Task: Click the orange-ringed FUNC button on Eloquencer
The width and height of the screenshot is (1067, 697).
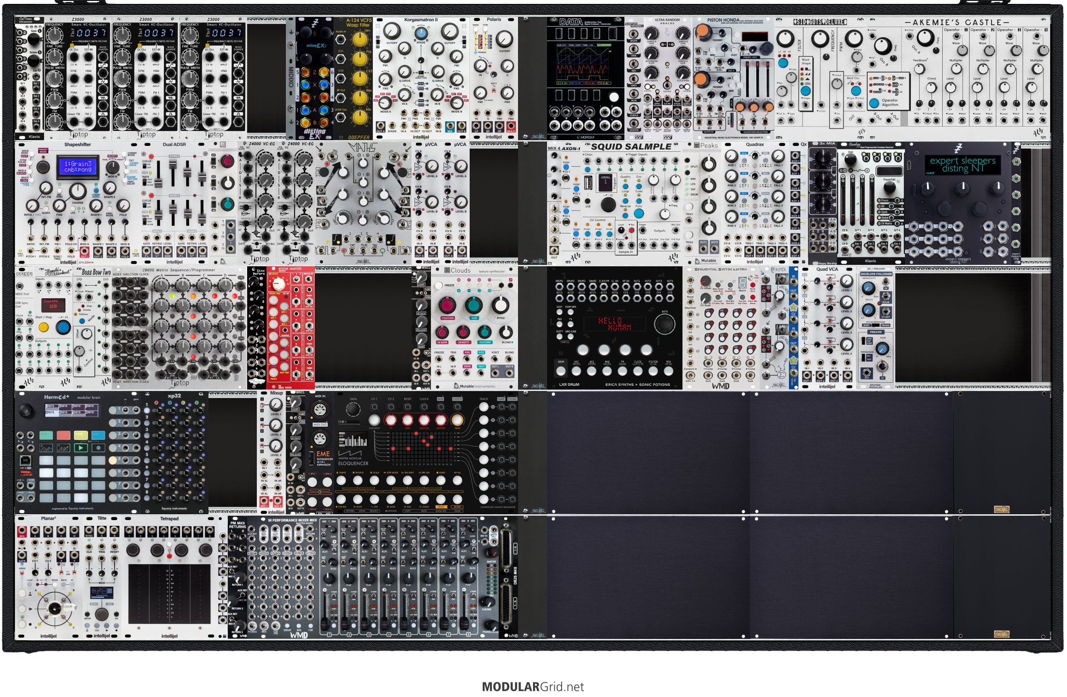Action: [457, 420]
